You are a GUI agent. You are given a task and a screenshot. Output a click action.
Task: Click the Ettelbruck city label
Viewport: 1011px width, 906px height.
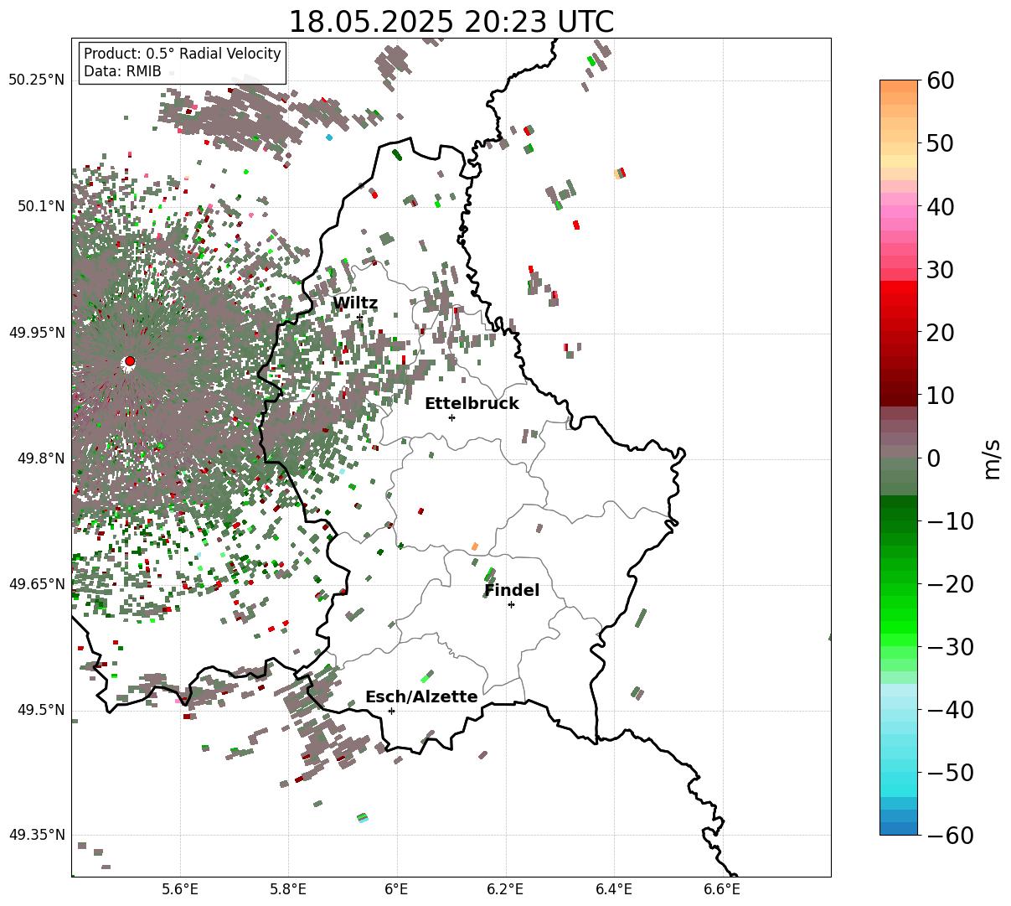472,403
